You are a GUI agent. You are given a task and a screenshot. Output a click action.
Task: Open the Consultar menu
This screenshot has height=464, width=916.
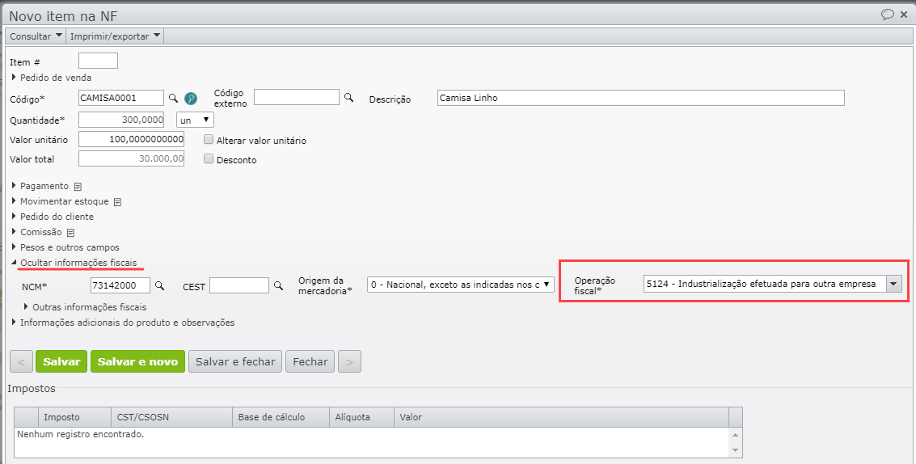36,36
